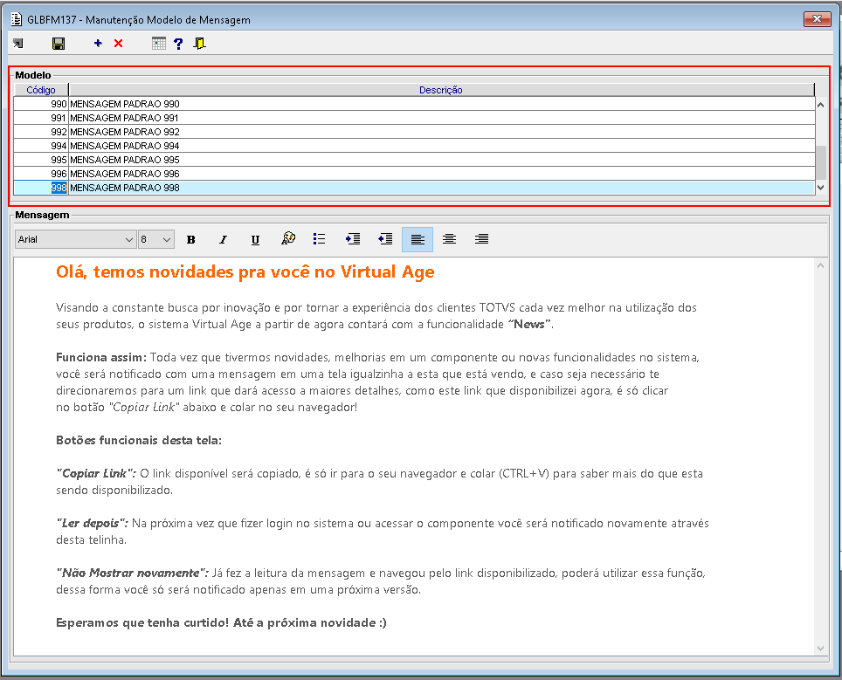Toggle bold formatting
The image size is (842, 680).
[x=190, y=239]
